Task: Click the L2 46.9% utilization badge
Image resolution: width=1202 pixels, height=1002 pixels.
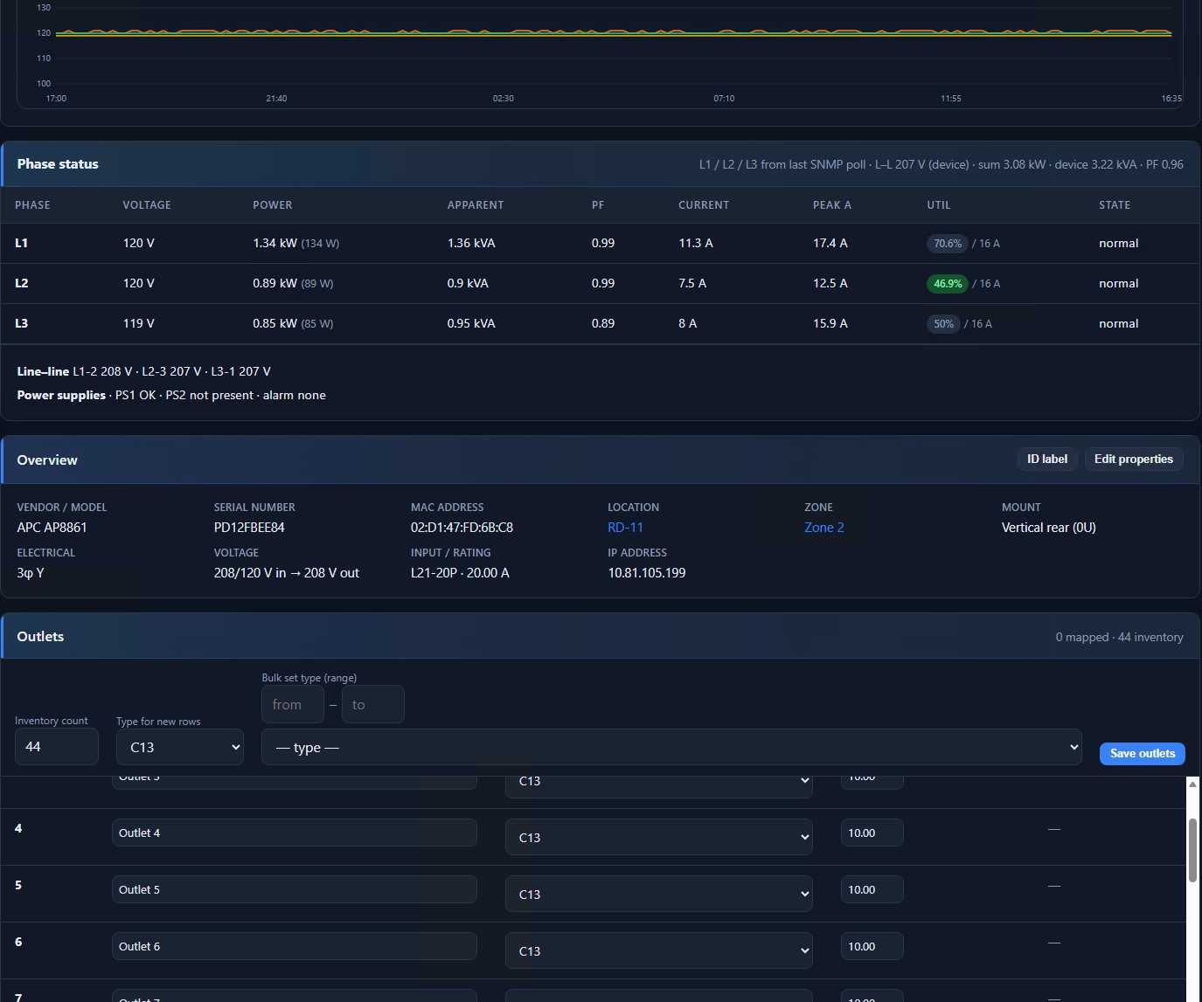Action: (948, 283)
